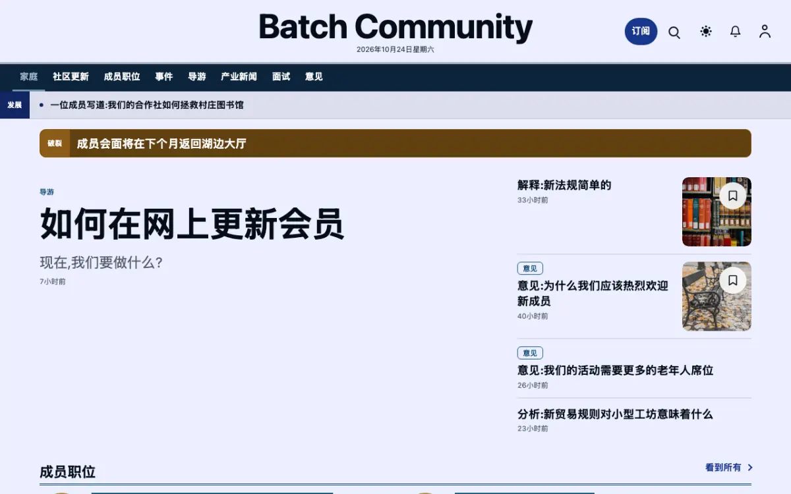Screen dimensions: 791x494
Task: Open the 事件 navigation tab
Action: pos(164,76)
